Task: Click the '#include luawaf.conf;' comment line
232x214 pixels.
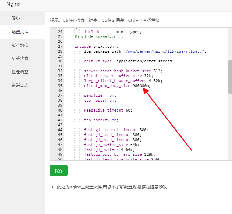Action: (x=99, y=36)
